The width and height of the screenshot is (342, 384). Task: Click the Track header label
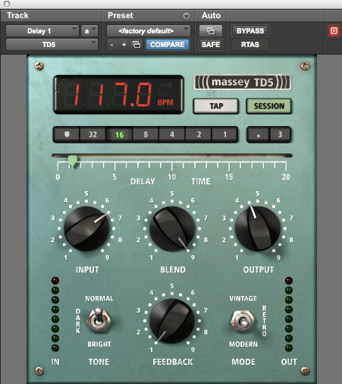pyautogui.click(x=17, y=15)
